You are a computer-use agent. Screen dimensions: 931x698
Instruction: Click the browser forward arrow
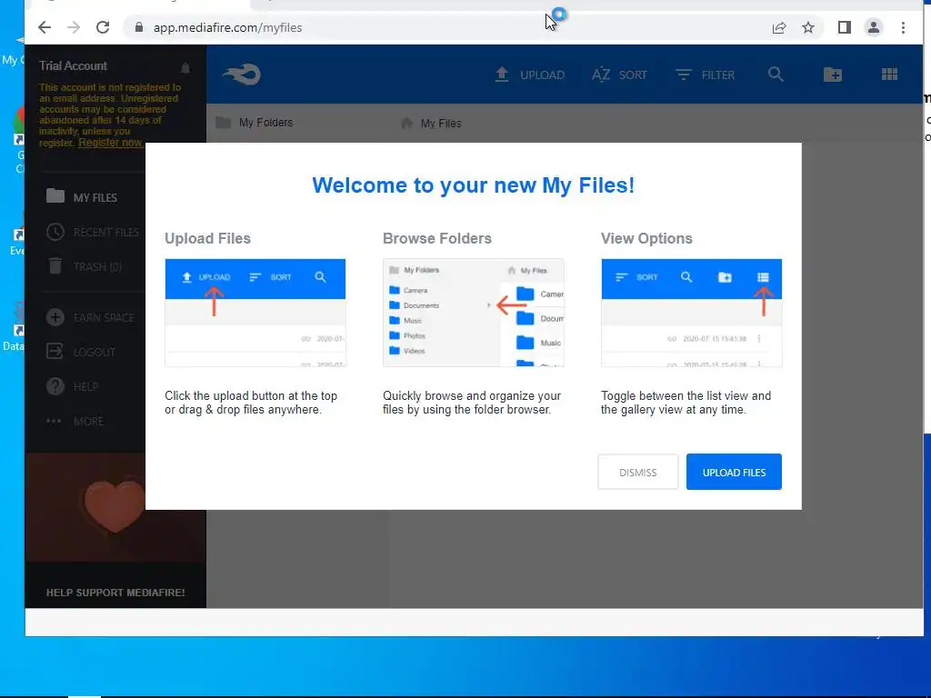[x=74, y=27]
